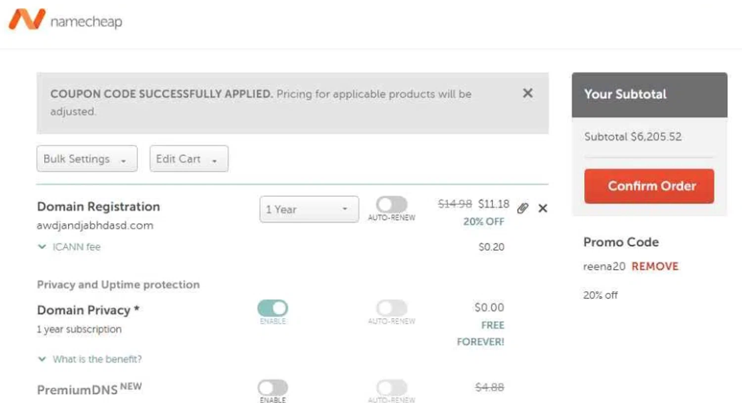Expand the ICANN fee chevron

pos(42,247)
